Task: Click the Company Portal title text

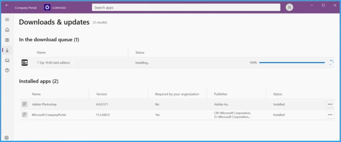Action: pyautogui.click(x=26, y=8)
